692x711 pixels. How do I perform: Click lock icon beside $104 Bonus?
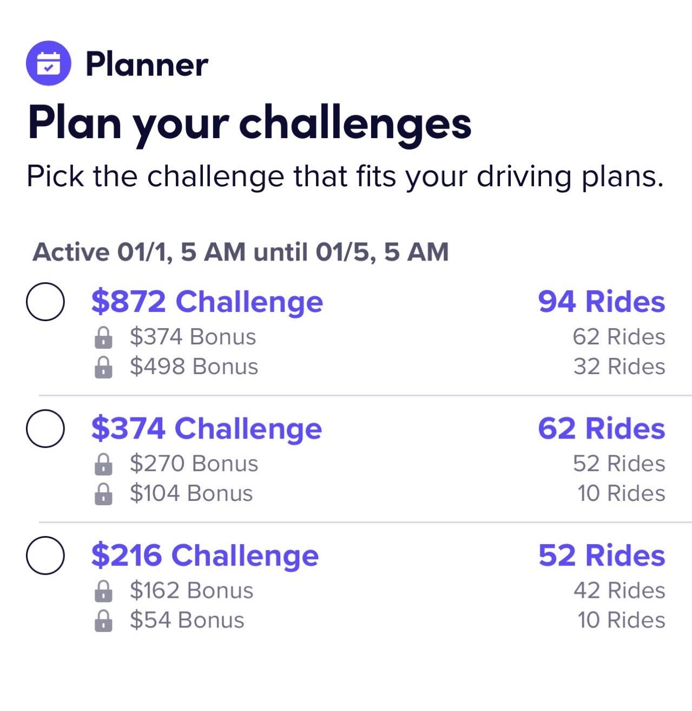click(x=103, y=494)
